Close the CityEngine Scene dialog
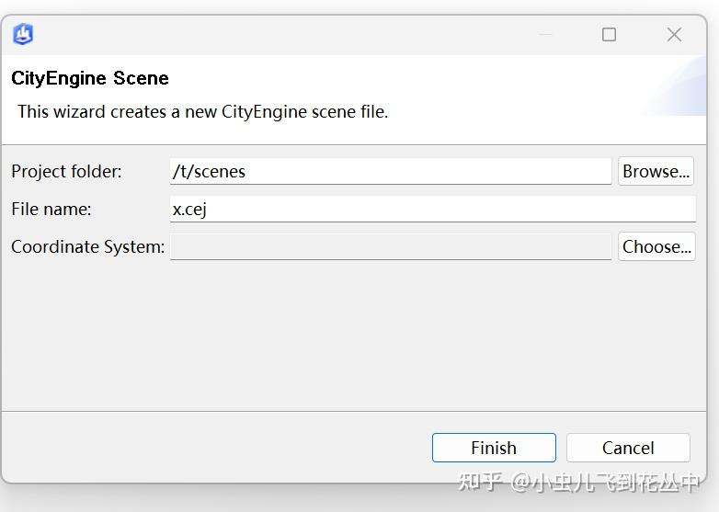The height and width of the screenshot is (512, 719). [674, 34]
